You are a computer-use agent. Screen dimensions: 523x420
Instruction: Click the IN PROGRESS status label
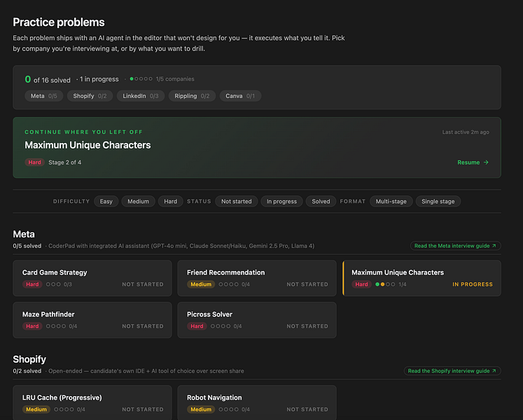[473, 285]
